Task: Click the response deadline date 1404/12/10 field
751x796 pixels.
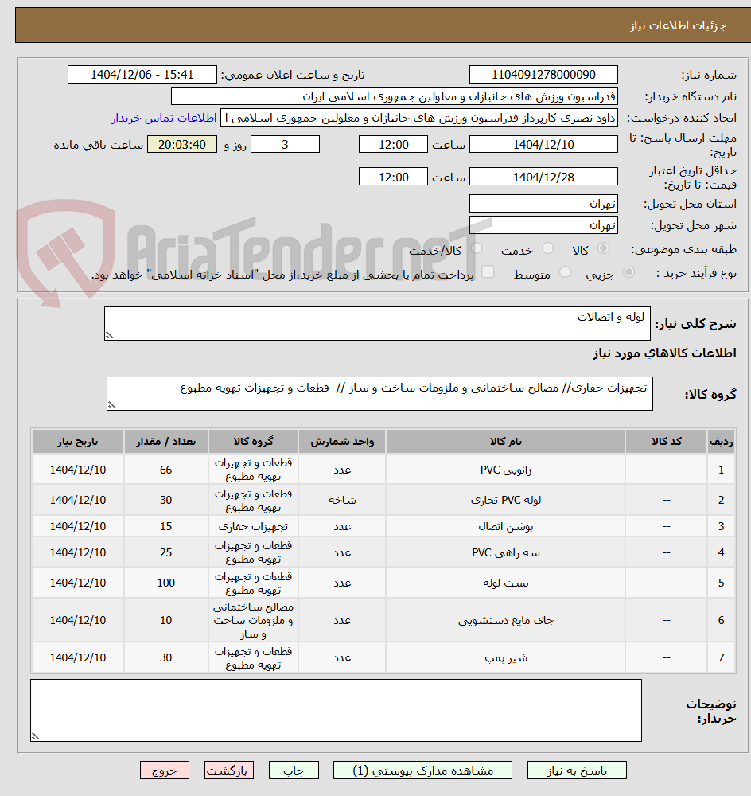Action: (543, 145)
